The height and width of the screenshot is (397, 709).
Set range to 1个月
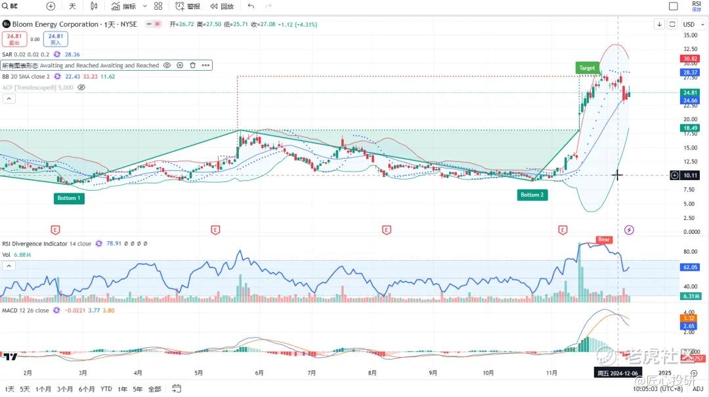[x=43, y=389]
